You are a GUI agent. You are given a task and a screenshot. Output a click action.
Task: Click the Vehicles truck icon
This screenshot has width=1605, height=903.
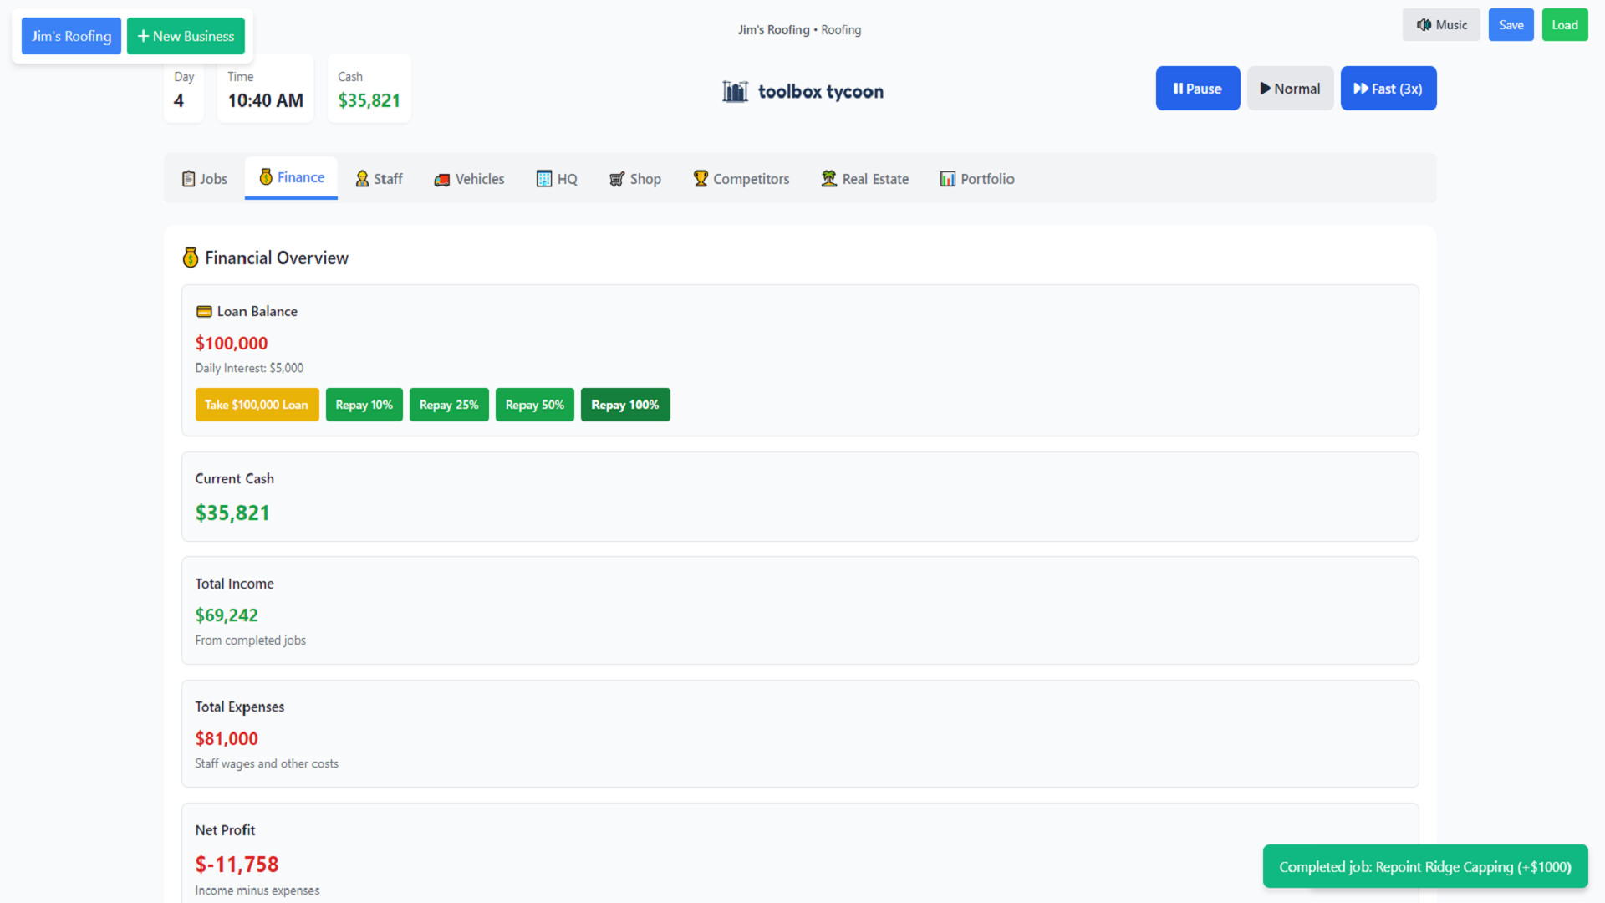441,179
